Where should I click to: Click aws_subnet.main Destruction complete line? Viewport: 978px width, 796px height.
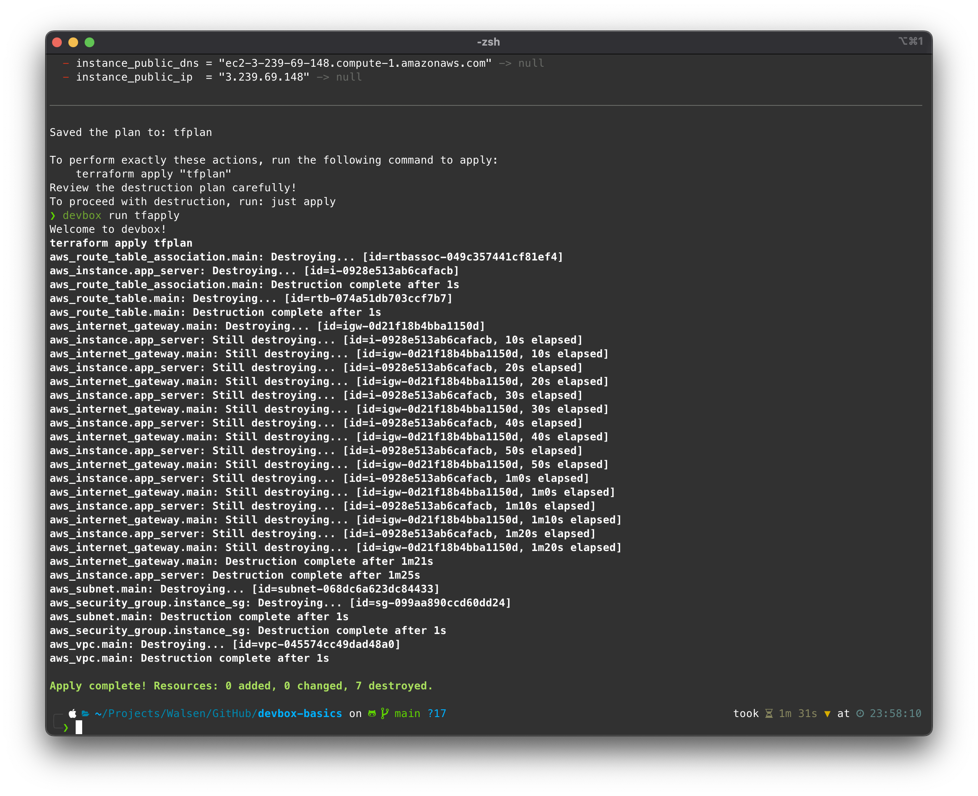click(x=199, y=617)
